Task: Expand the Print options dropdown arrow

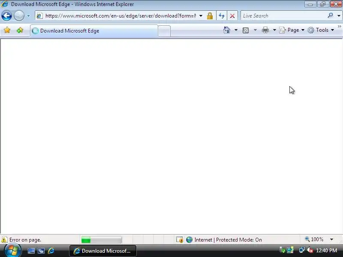Action: pos(274,30)
